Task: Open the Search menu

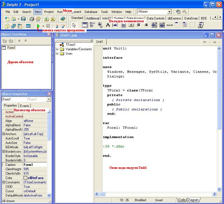Action: click(x=27, y=12)
